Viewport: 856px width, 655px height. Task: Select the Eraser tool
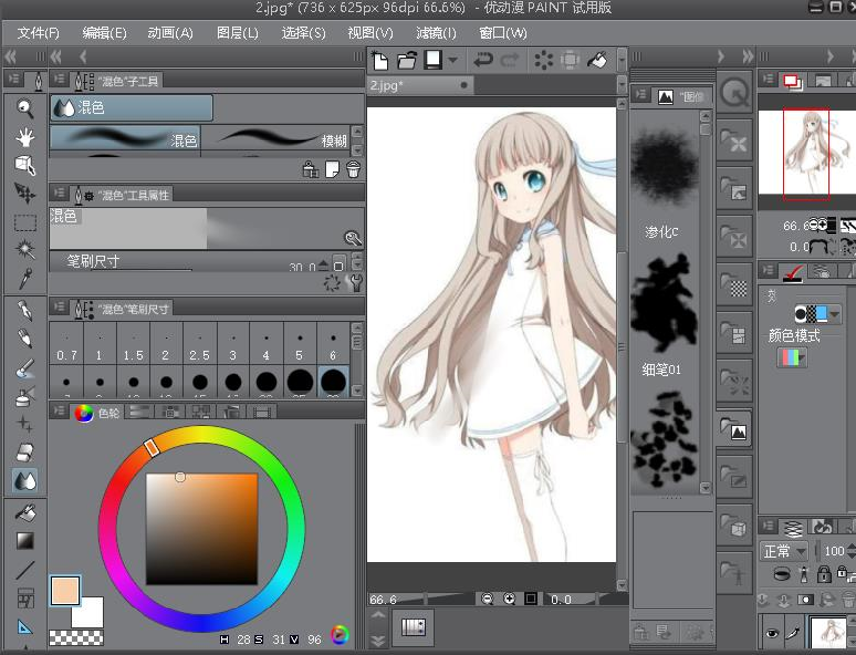point(25,452)
